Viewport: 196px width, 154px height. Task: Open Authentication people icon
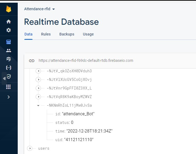coord(9,51)
